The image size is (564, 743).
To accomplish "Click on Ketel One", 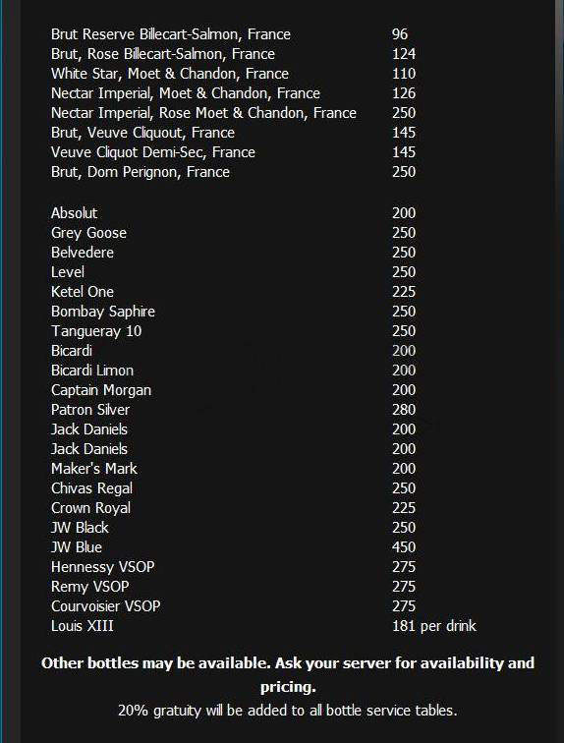I will [x=82, y=292].
